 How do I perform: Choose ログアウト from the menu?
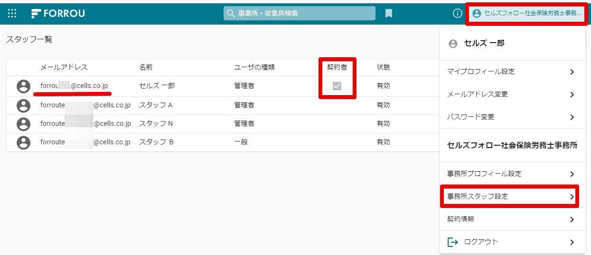pos(512,242)
